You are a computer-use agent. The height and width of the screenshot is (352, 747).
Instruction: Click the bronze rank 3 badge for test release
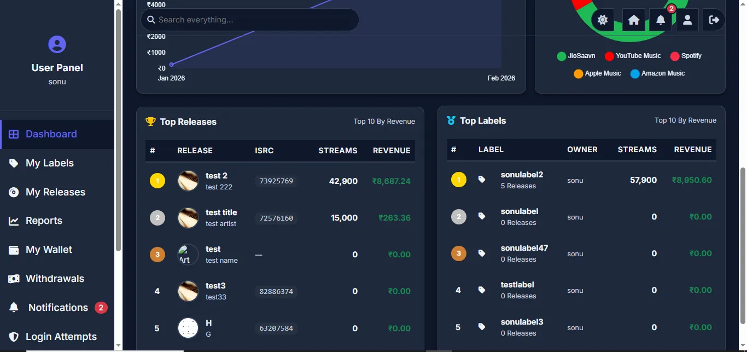(x=157, y=255)
